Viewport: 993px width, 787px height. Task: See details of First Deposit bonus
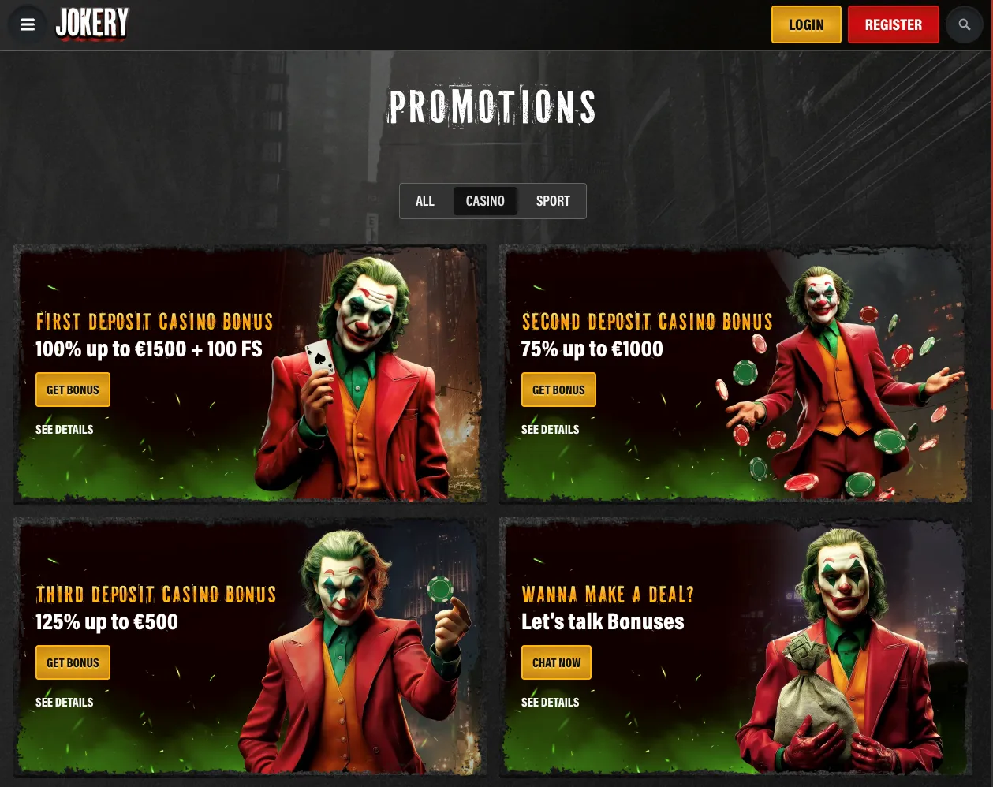[65, 430]
